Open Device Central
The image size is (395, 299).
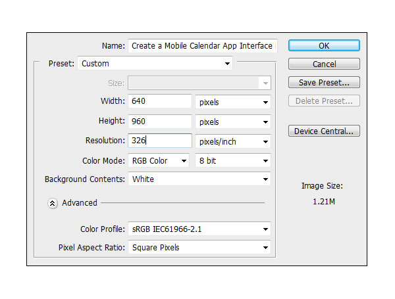click(324, 131)
